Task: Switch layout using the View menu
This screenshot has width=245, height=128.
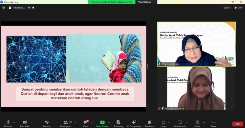Action: [238, 8]
